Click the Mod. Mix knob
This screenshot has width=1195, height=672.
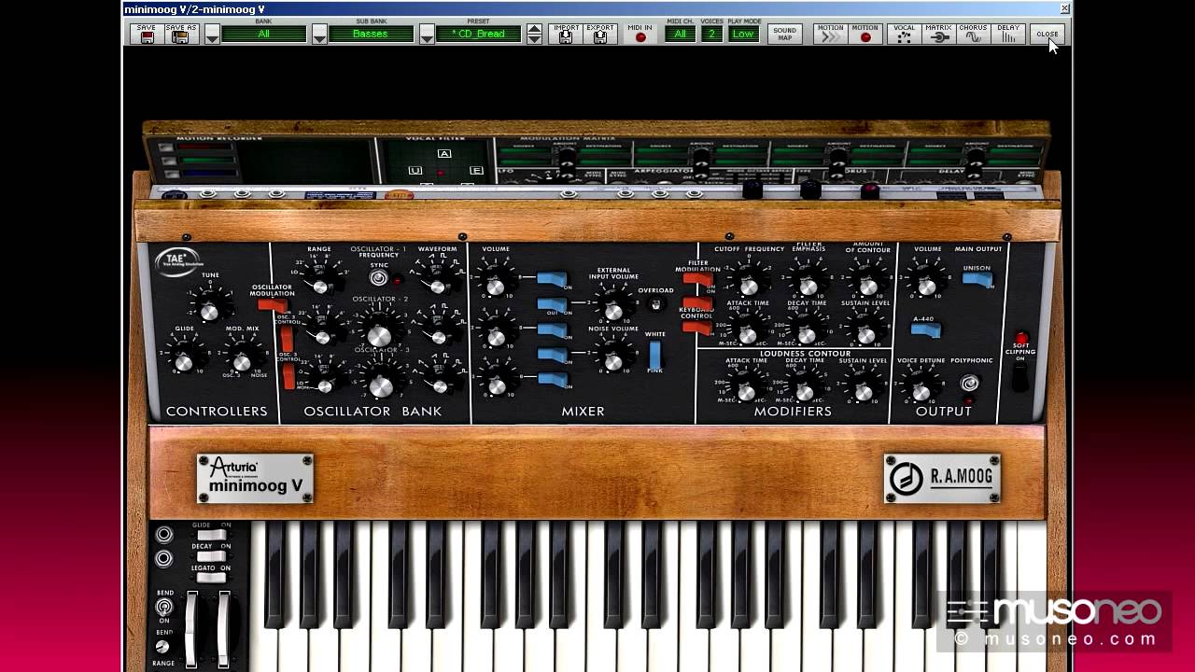click(242, 360)
